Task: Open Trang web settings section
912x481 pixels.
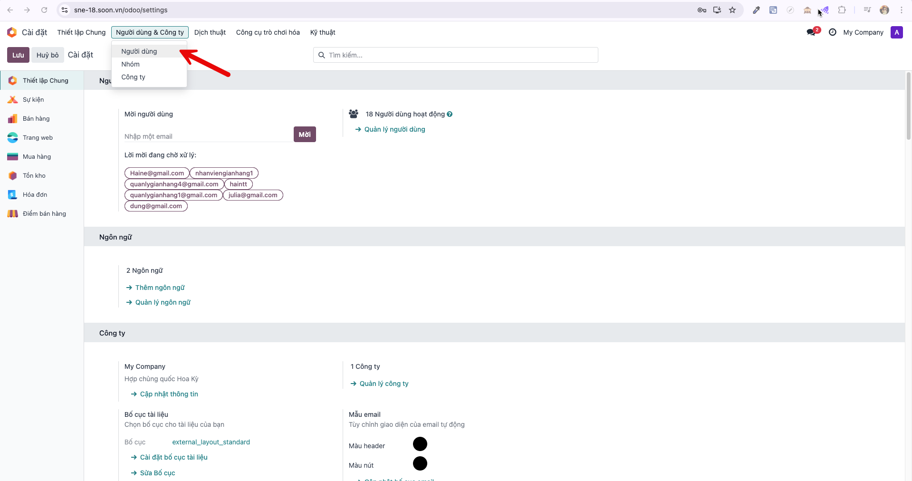Action: [42, 137]
